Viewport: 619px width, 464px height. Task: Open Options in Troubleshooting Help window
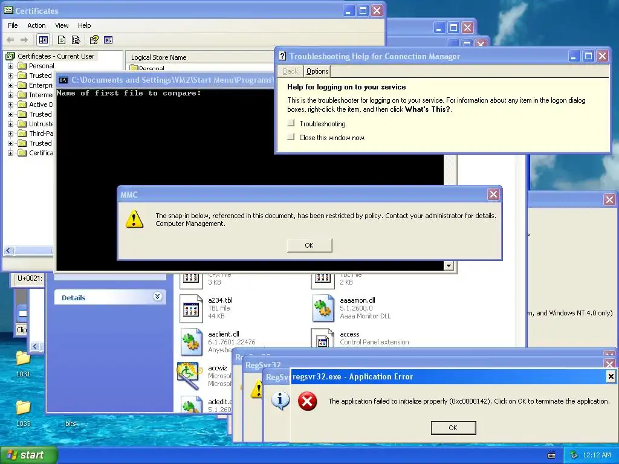[317, 71]
